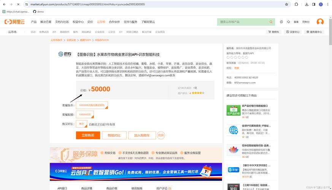Open the buyer center 买家中心
The width and height of the screenshot is (332, 190).
tap(293, 32)
